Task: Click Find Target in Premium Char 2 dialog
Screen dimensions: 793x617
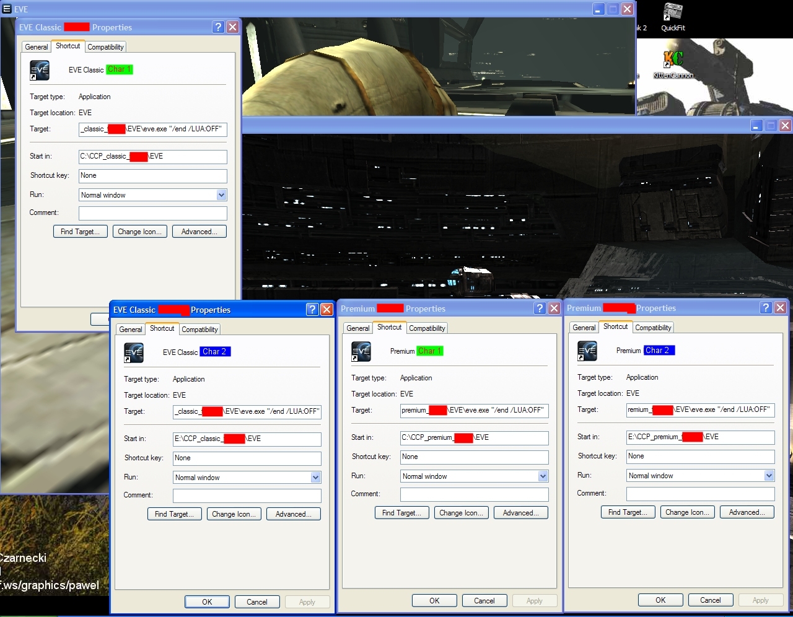Action: click(628, 512)
